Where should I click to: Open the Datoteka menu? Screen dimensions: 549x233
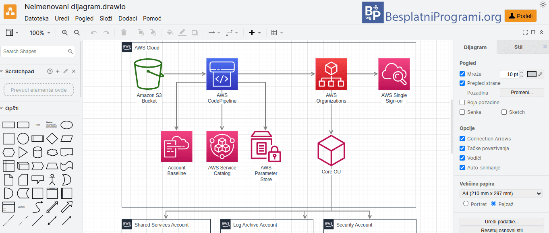tap(37, 19)
